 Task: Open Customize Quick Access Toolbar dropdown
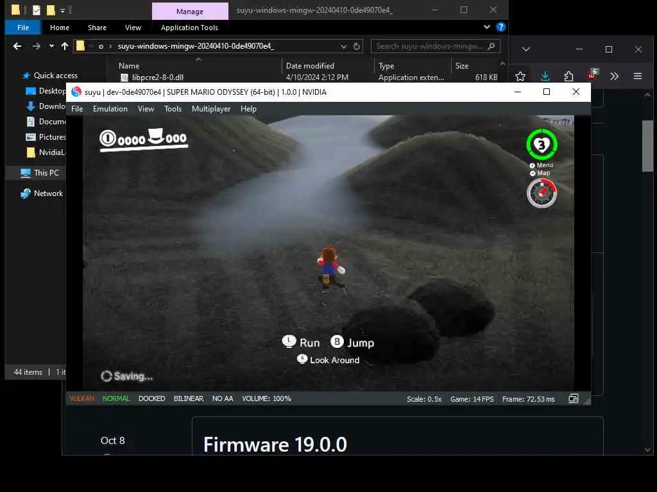click(62, 10)
